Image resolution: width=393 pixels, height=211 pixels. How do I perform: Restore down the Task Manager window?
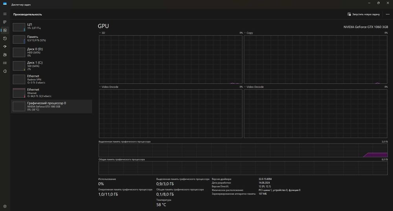pos(378,3)
